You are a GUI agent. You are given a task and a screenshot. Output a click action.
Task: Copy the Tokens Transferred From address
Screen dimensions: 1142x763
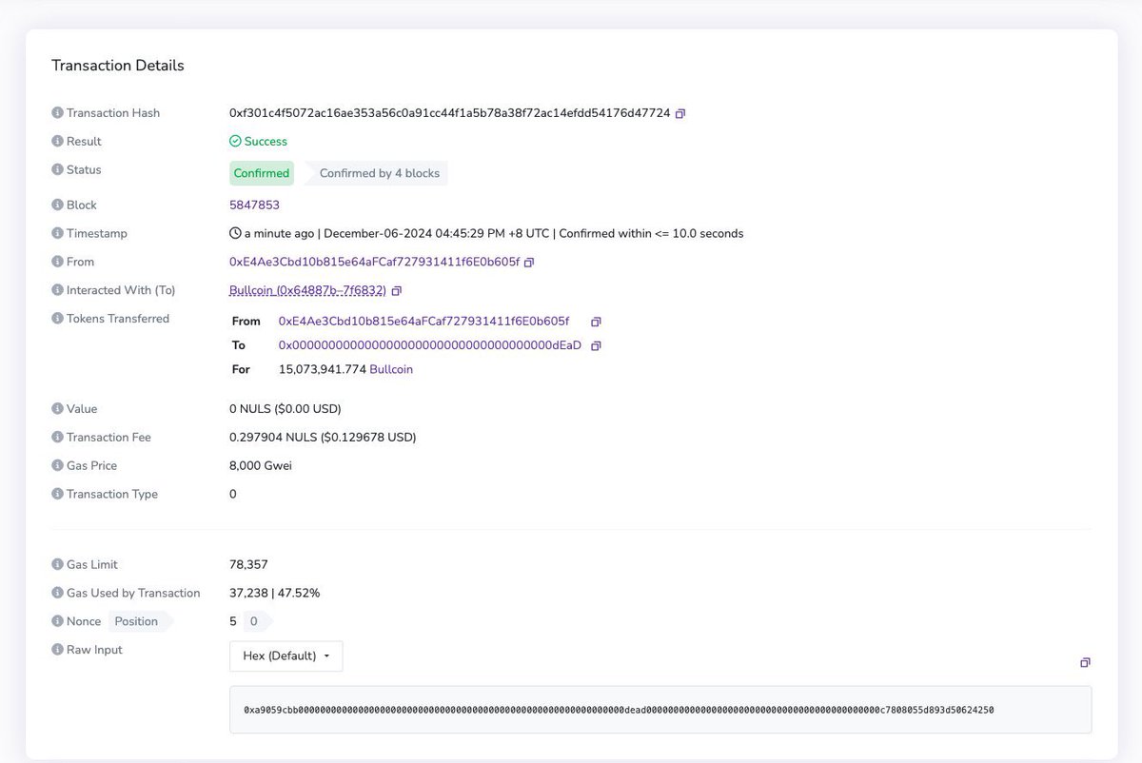point(597,322)
